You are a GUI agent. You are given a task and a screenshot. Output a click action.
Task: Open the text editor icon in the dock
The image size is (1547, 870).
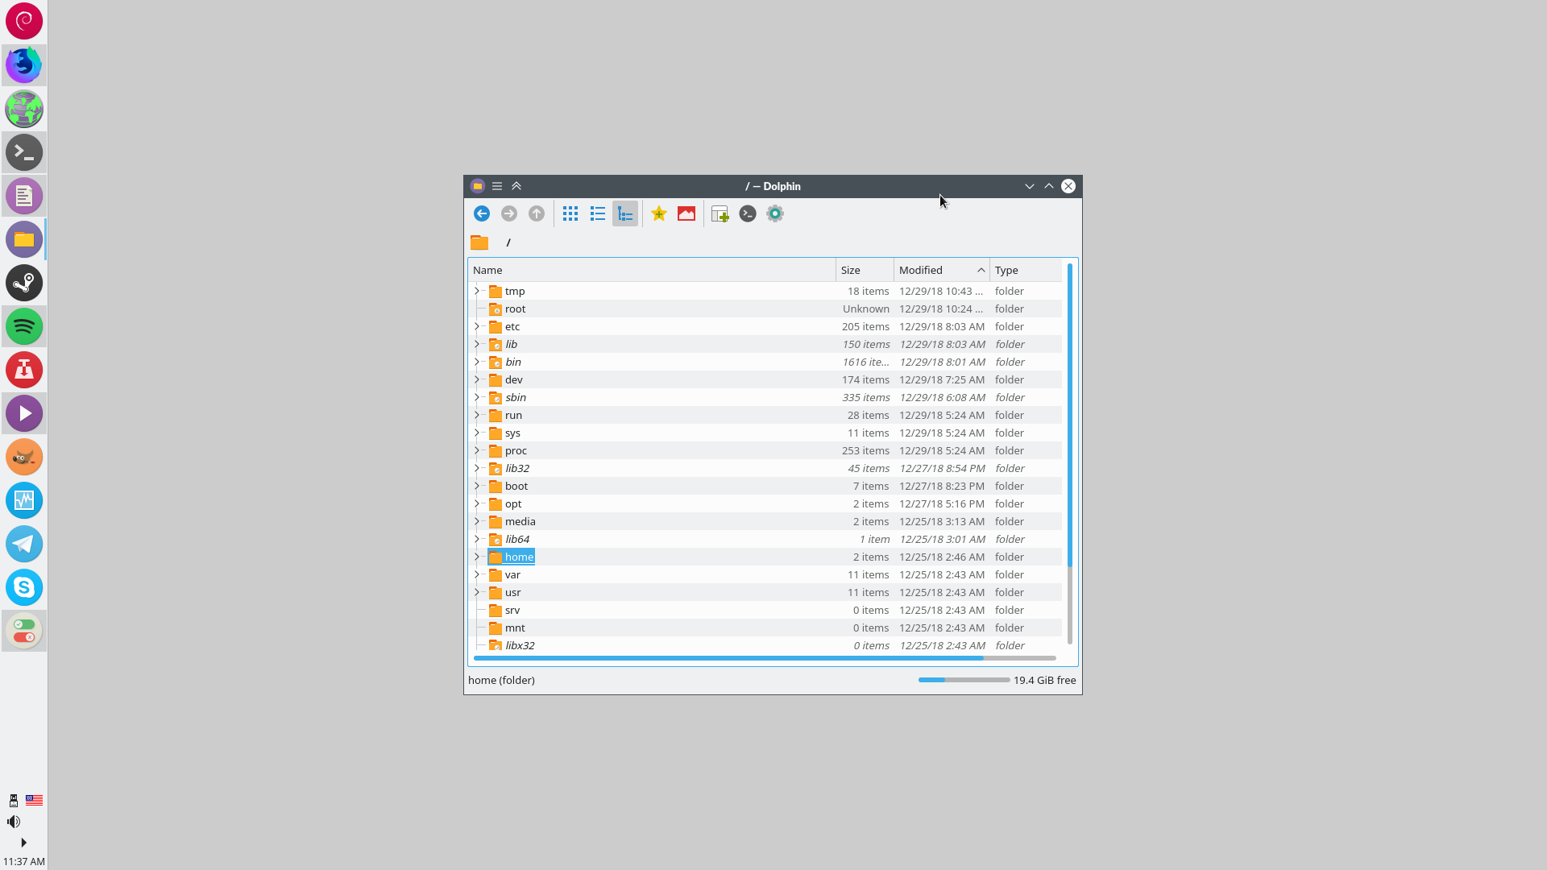24,196
